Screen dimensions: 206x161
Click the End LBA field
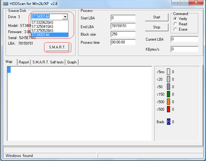(x=123, y=26)
